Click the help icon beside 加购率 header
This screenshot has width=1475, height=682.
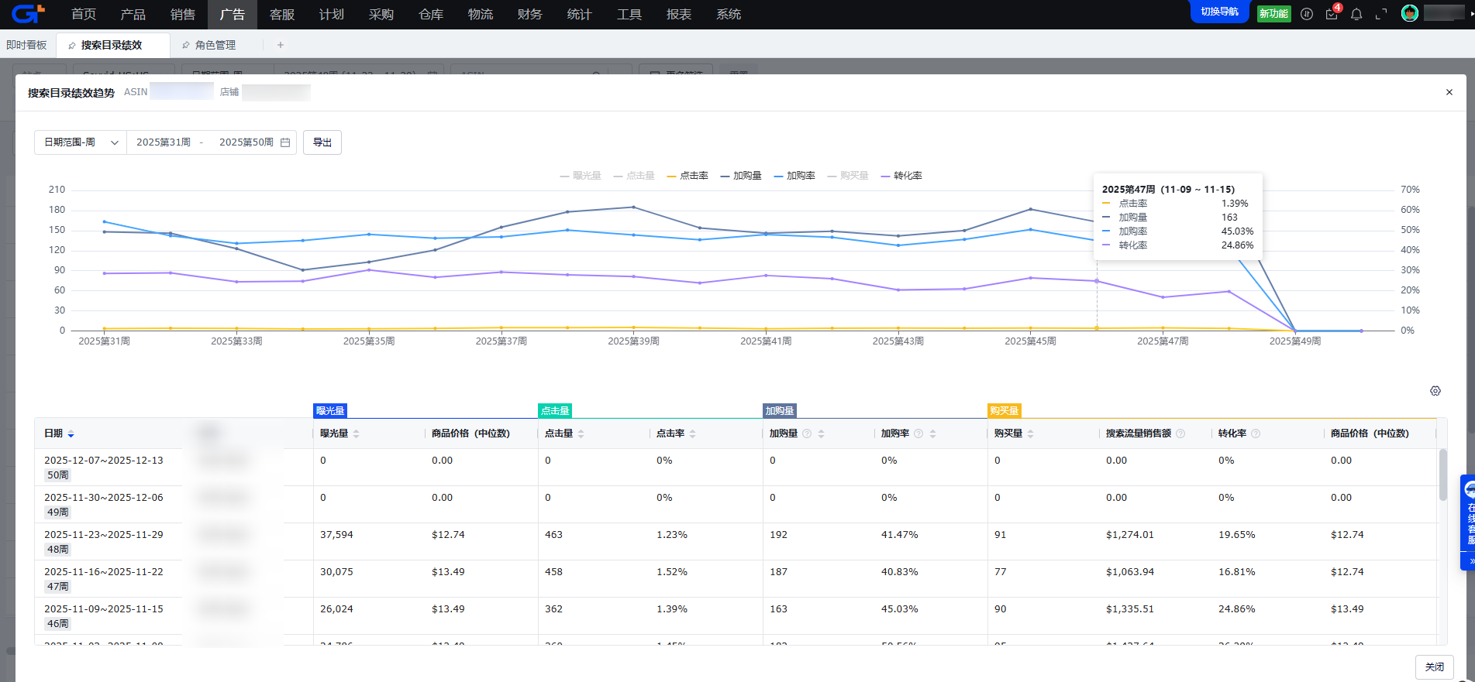(918, 434)
